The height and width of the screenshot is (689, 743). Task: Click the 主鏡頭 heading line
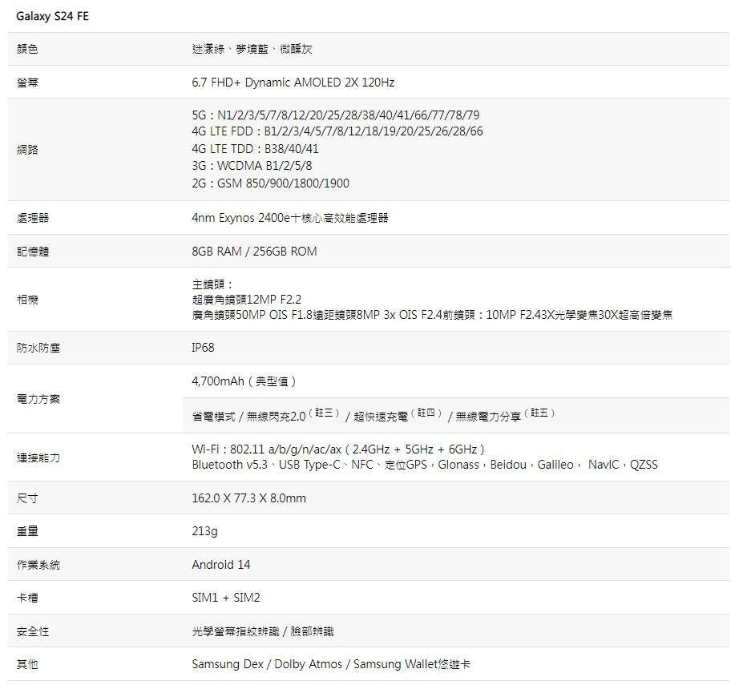click(x=212, y=284)
